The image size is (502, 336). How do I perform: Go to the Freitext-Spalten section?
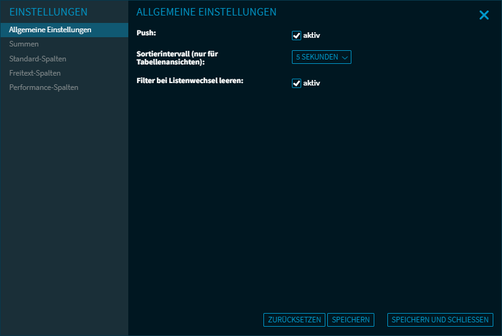[x=35, y=73]
